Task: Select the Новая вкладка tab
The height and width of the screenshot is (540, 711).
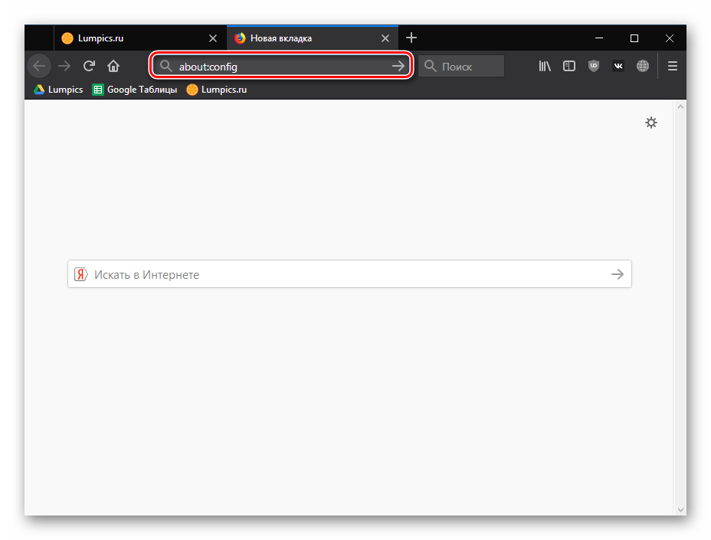Action: [x=312, y=38]
